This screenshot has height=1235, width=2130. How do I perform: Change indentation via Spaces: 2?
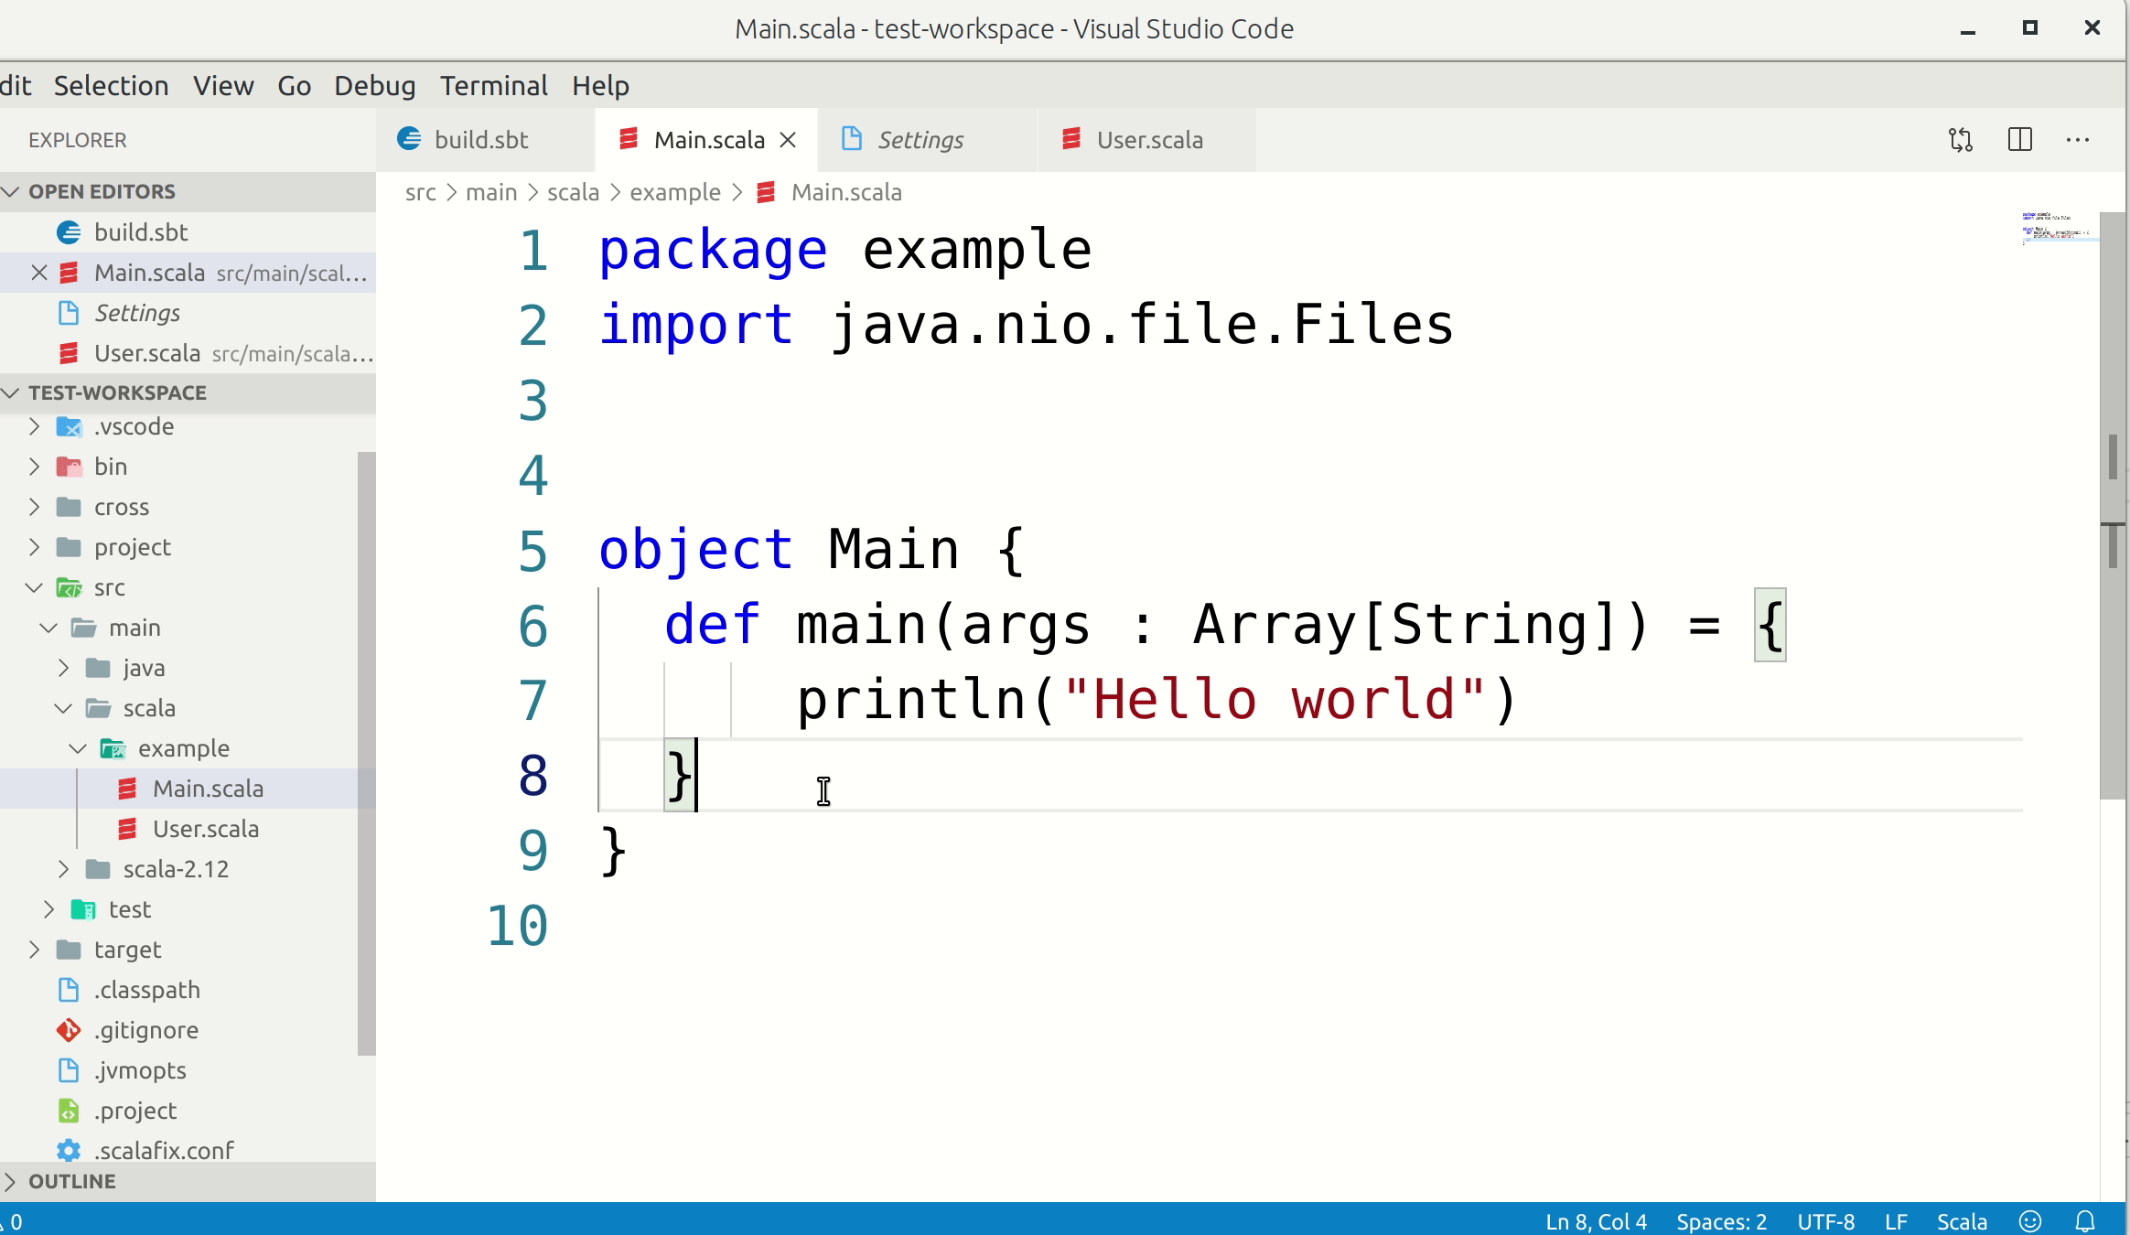click(x=1721, y=1221)
